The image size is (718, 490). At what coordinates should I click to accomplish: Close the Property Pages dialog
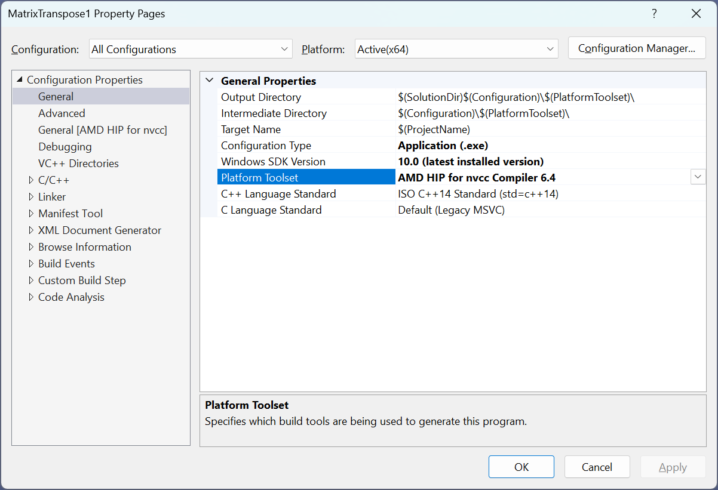696,14
